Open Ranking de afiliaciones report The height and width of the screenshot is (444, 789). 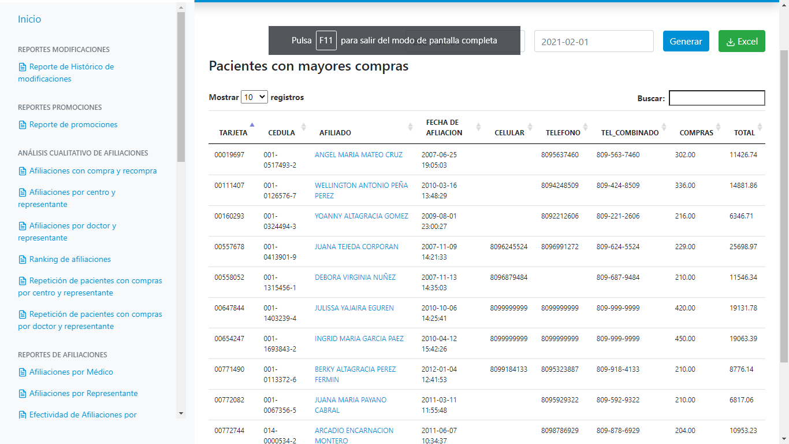(70, 260)
